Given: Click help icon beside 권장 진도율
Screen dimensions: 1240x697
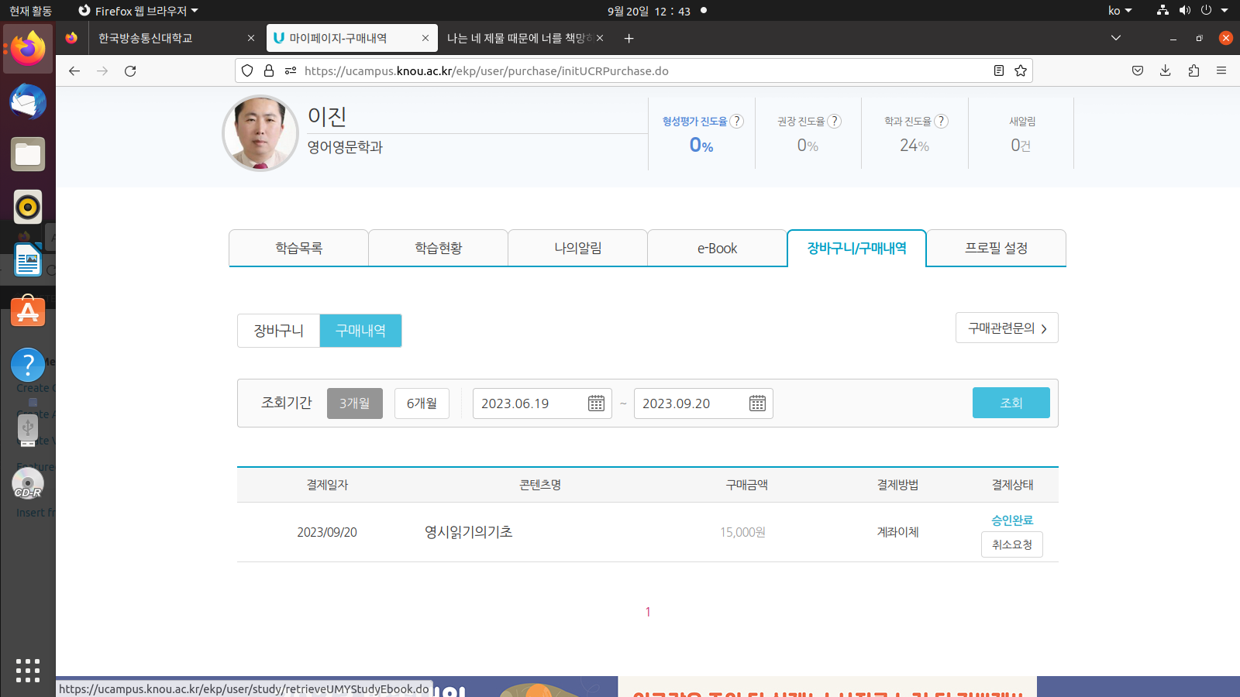Looking at the screenshot, I should pos(834,122).
